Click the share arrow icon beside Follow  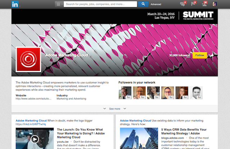click(x=212, y=56)
